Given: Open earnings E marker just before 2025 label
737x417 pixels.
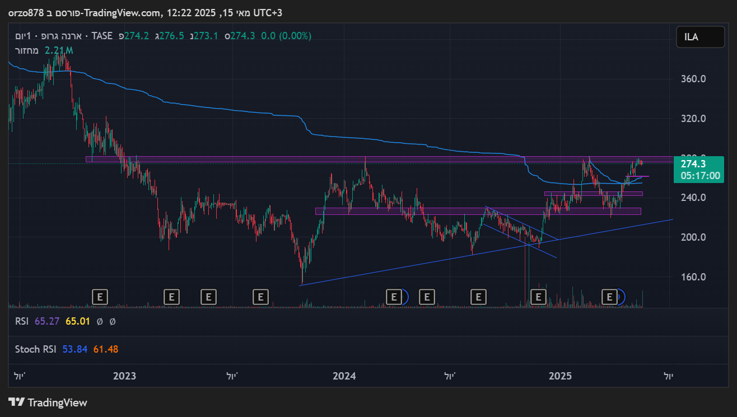Looking at the screenshot, I should coord(538,297).
